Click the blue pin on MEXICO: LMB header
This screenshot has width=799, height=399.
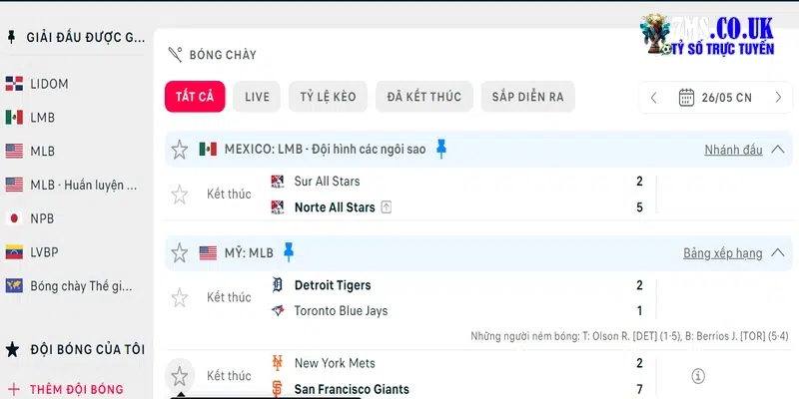pos(441,149)
